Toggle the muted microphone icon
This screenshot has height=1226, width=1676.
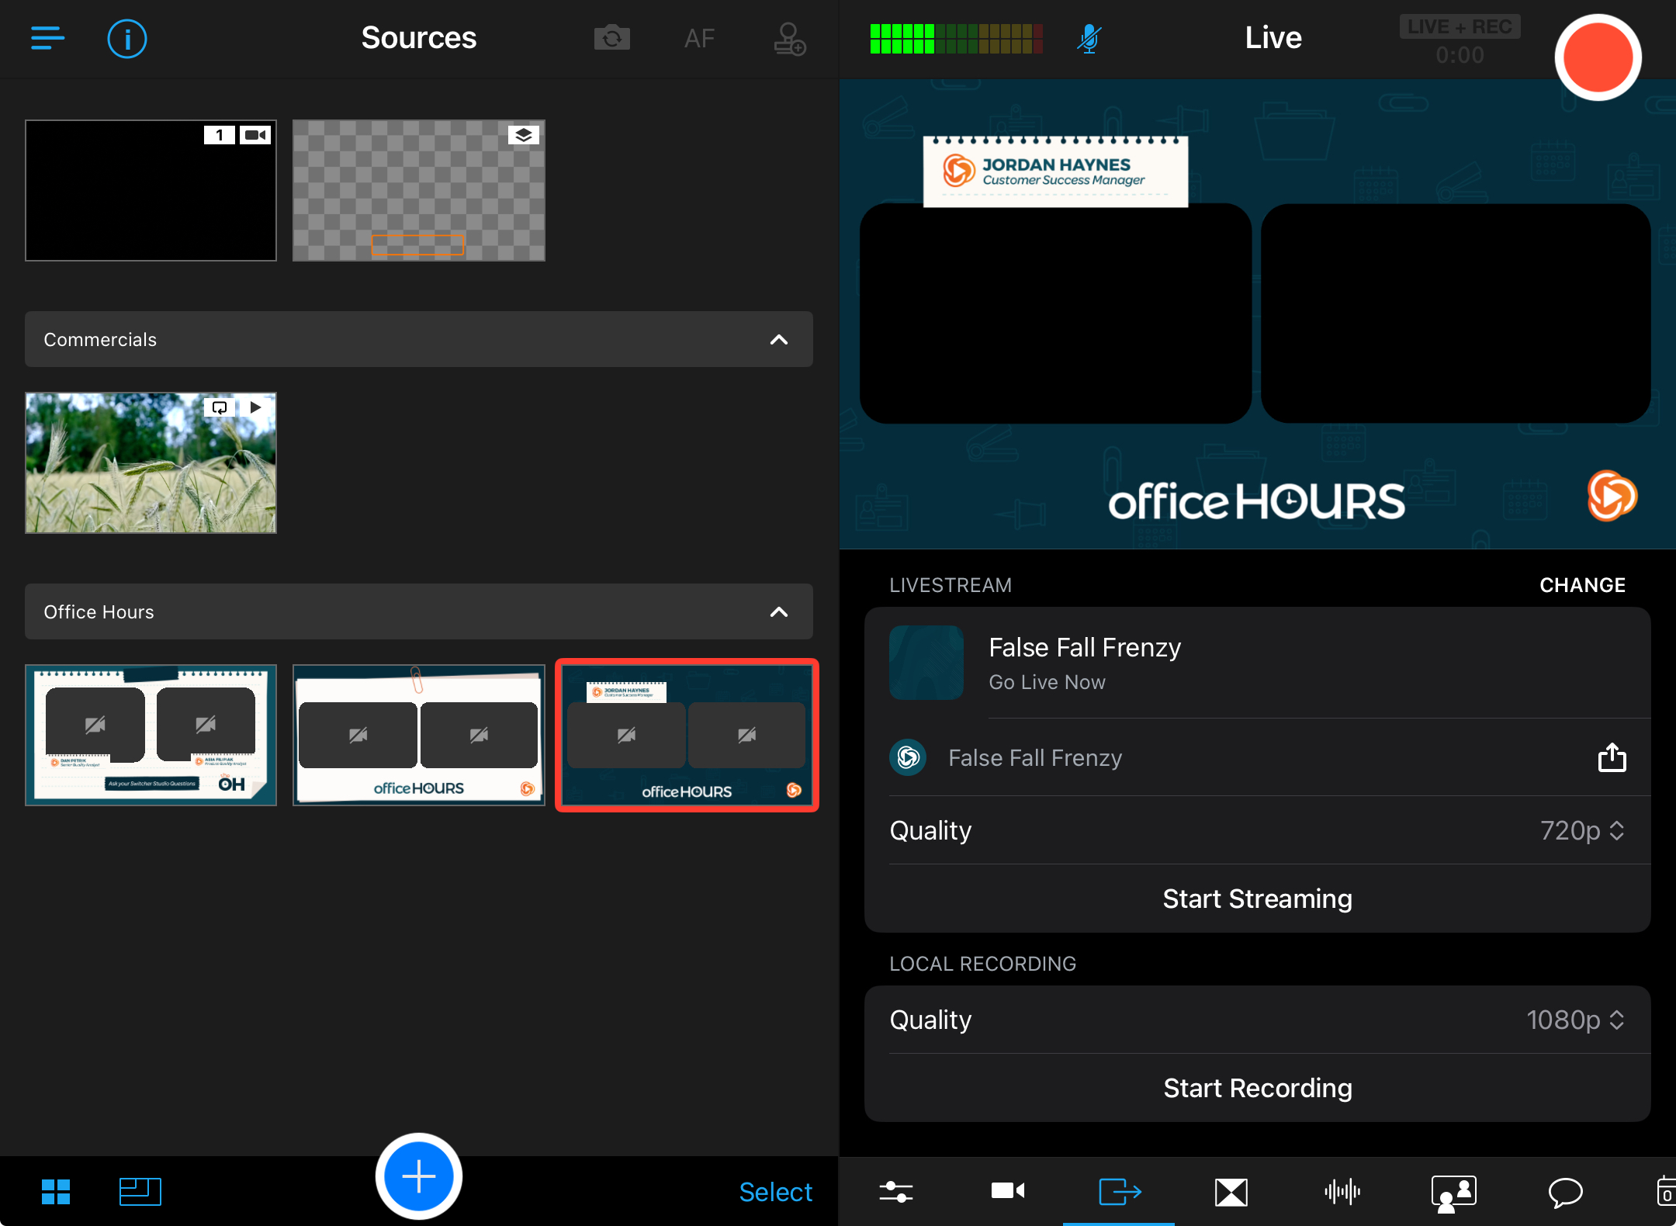point(1089,38)
